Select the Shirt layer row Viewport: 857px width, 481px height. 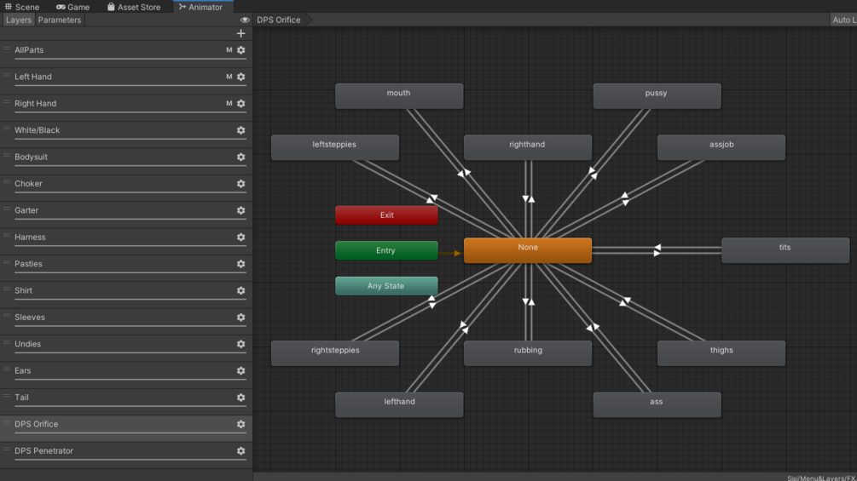pyautogui.click(x=126, y=294)
